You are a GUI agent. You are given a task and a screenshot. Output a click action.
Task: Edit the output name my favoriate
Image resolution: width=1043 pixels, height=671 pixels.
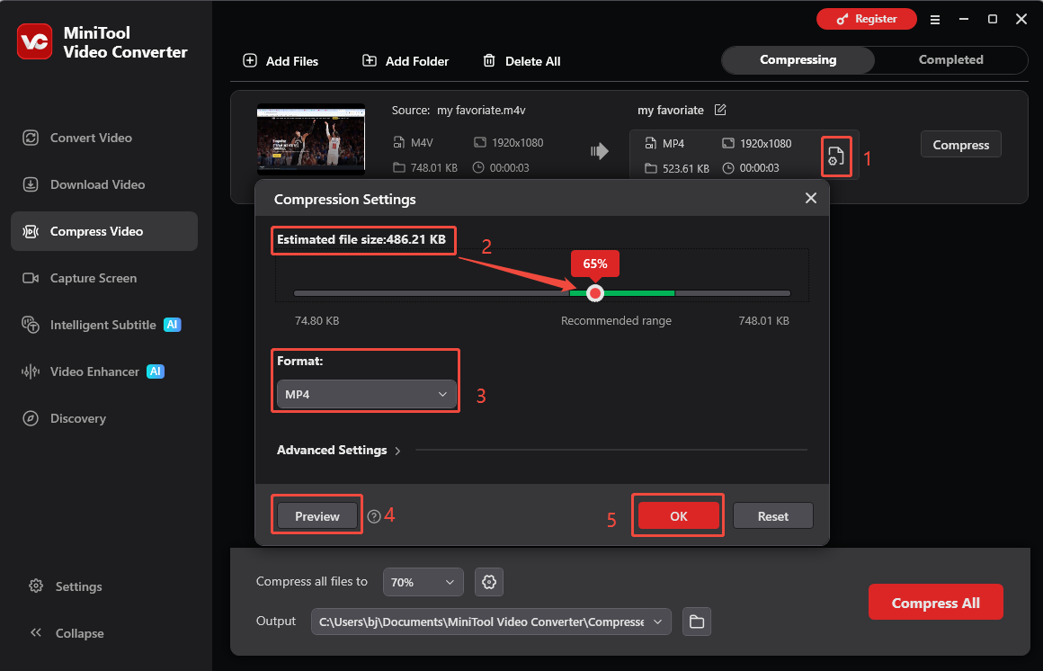(x=719, y=110)
